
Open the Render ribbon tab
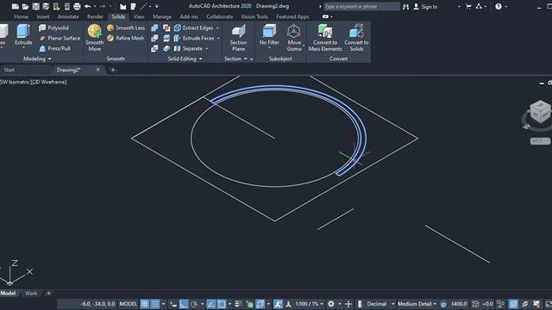(x=95, y=16)
